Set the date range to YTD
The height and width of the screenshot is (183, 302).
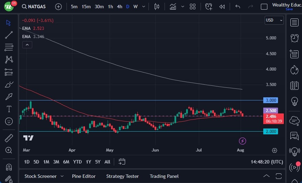(77, 162)
